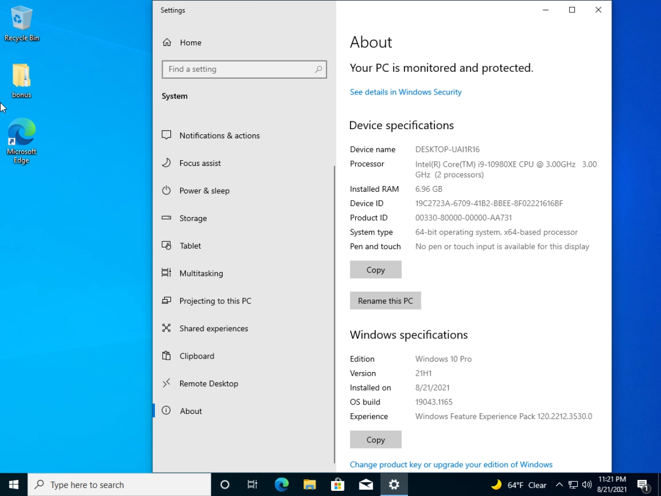This screenshot has height=496, width=661.
Task: Select the About info icon
Action: pyautogui.click(x=166, y=411)
